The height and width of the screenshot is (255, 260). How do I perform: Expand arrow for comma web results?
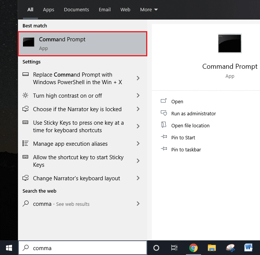(x=138, y=204)
